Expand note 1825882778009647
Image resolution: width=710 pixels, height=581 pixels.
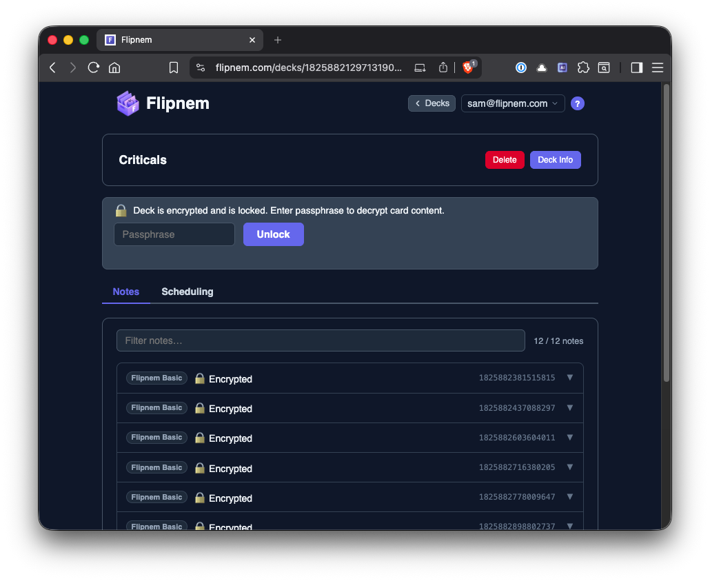click(x=570, y=497)
